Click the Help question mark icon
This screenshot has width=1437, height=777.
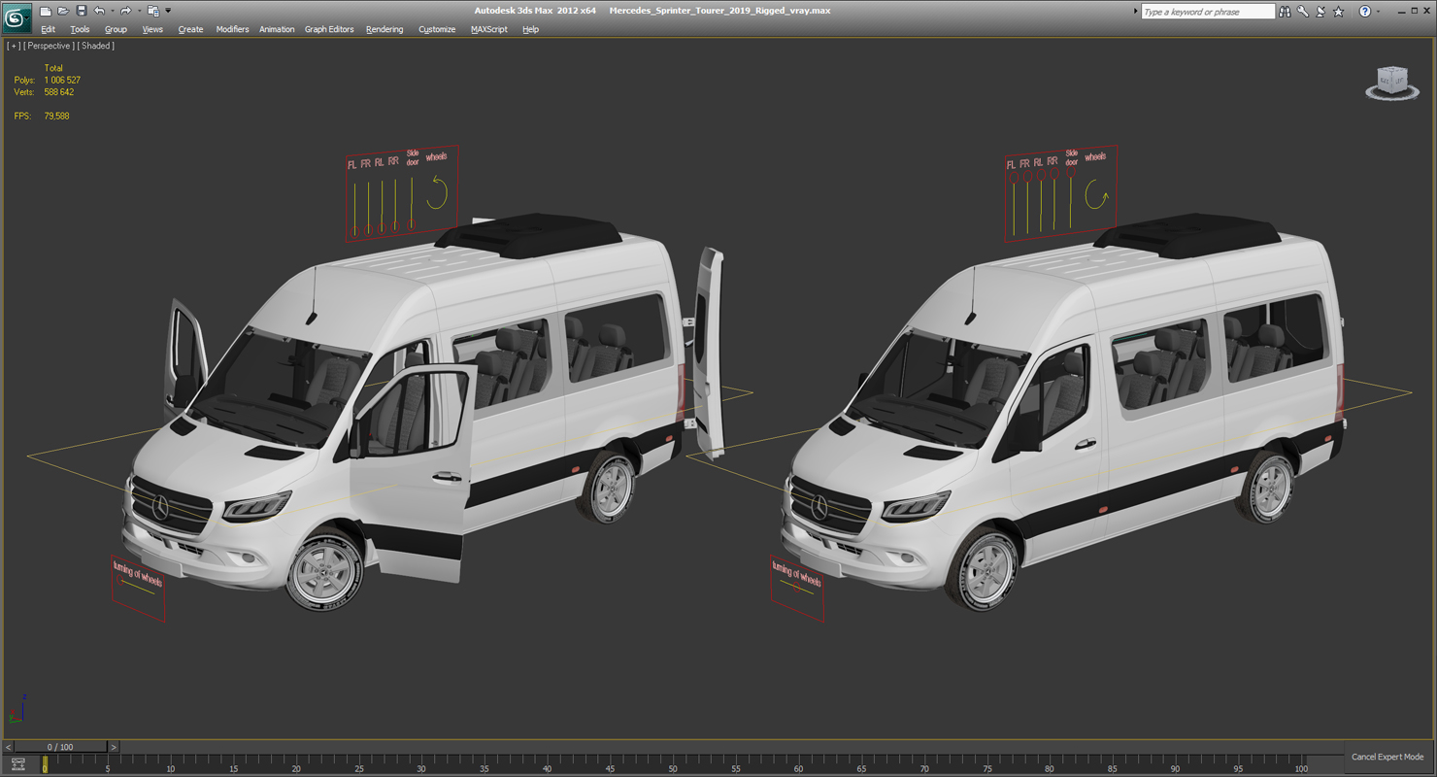[x=1364, y=12]
